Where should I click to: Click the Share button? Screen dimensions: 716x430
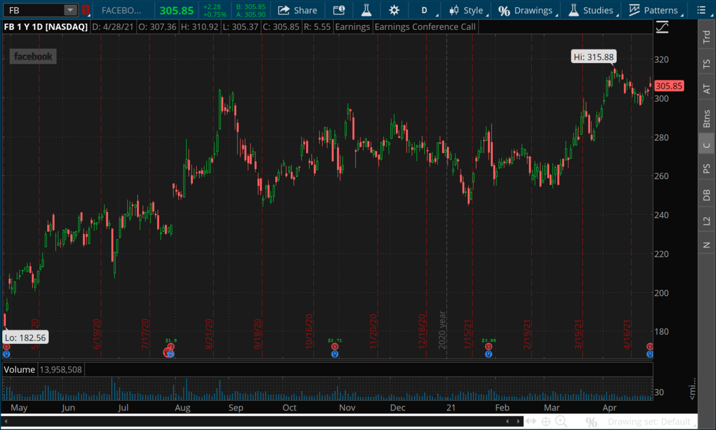click(298, 10)
